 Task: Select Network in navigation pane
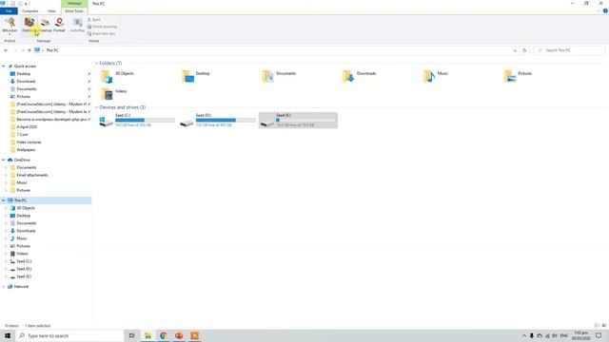pyautogui.click(x=21, y=287)
